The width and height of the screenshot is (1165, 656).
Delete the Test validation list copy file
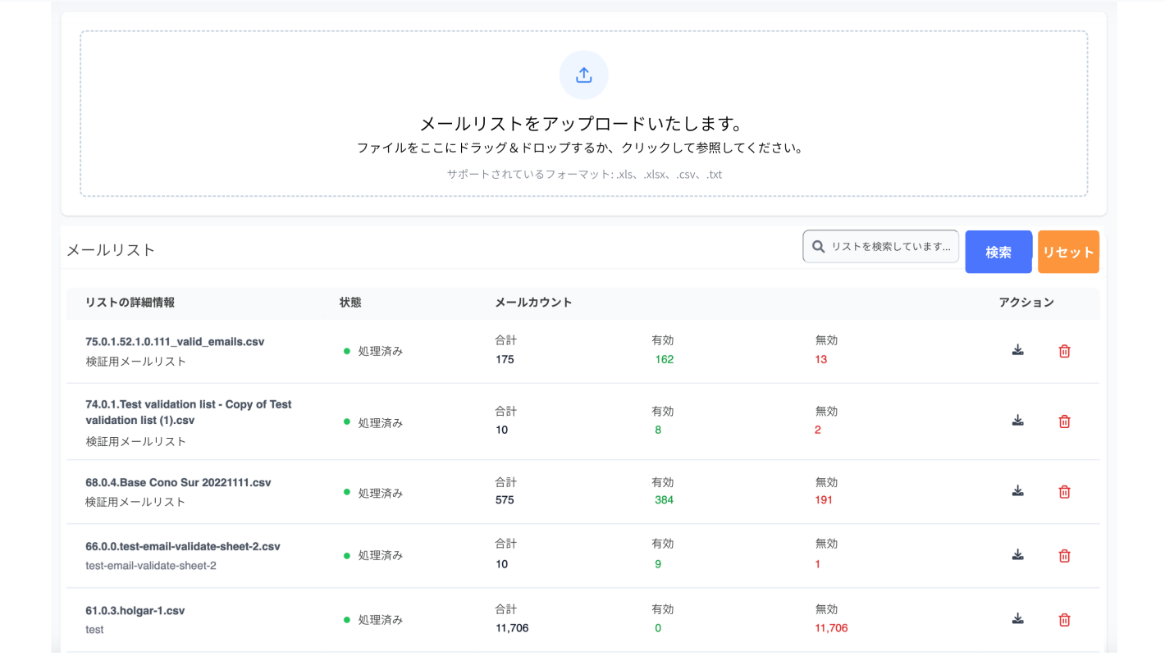coord(1064,421)
